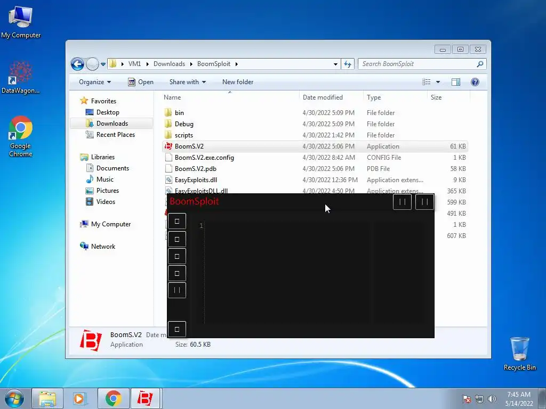
Task: Select the DataWagon desktop shortcut
Action: 21,78
